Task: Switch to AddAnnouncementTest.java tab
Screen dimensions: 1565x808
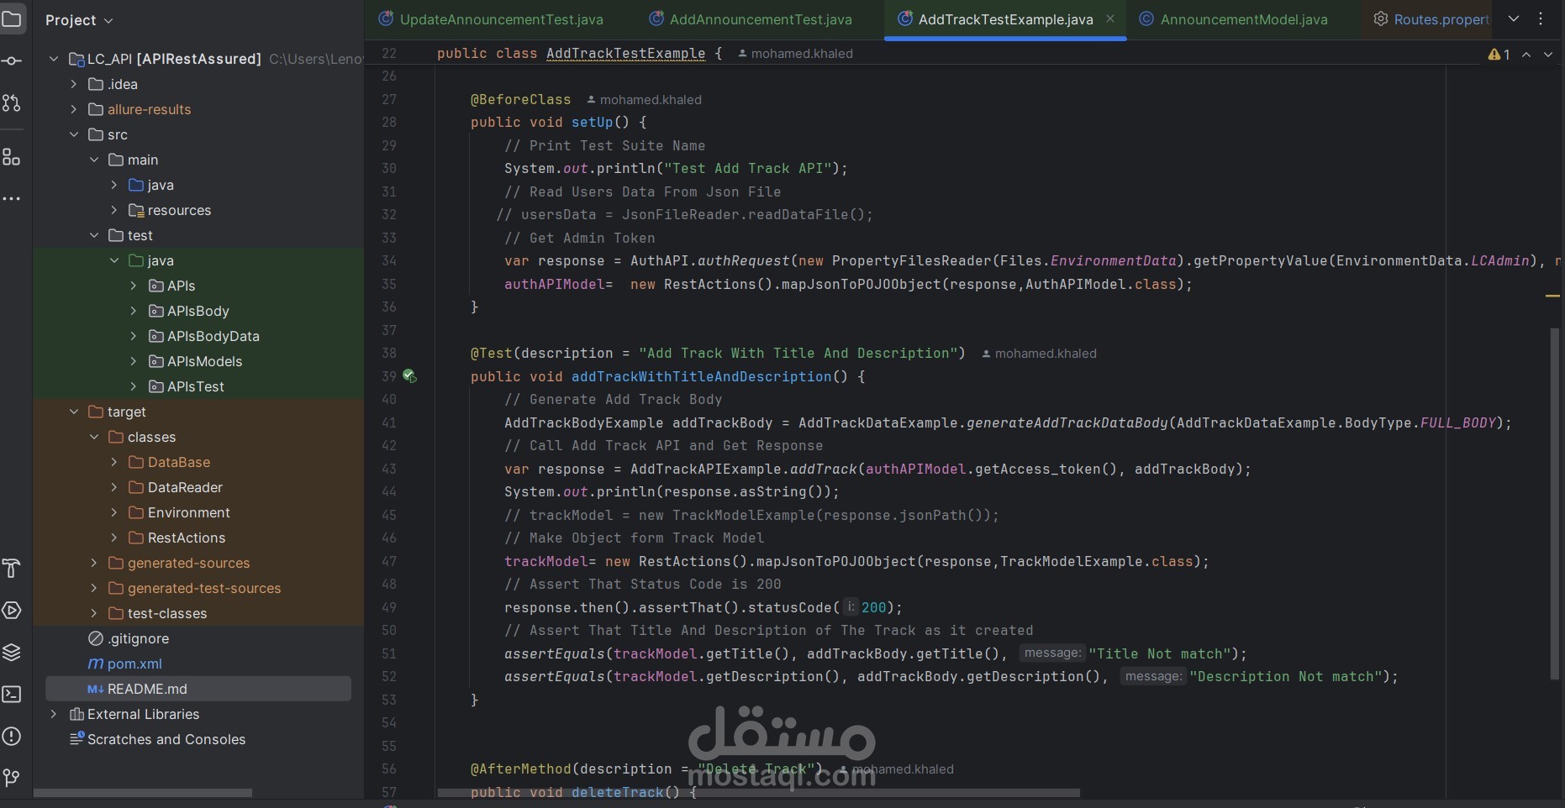Action: pos(751,19)
